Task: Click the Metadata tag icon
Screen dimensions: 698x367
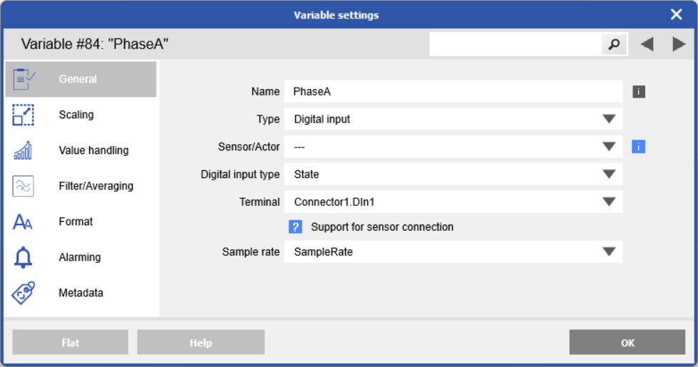Action: (x=24, y=293)
